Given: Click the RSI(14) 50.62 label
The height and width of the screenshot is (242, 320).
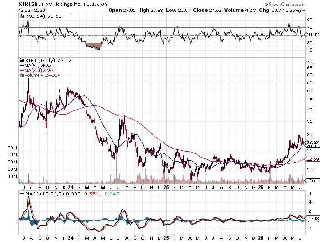Looking at the screenshot, I should pyautogui.click(x=43, y=16).
